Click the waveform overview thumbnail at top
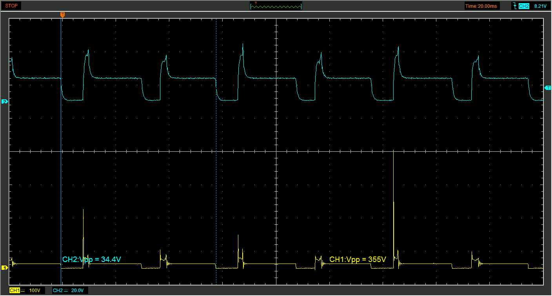Screen dimensions: 552x296 pos(276,6)
